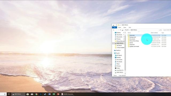Click the taskbar microphone icon
Viewport: 171px width, 96px height.
pyautogui.click(x=5, y=94)
